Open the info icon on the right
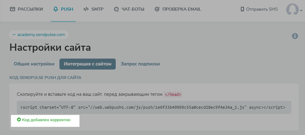The width and height of the screenshot is (305, 135). pyautogui.click(x=295, y=36)
